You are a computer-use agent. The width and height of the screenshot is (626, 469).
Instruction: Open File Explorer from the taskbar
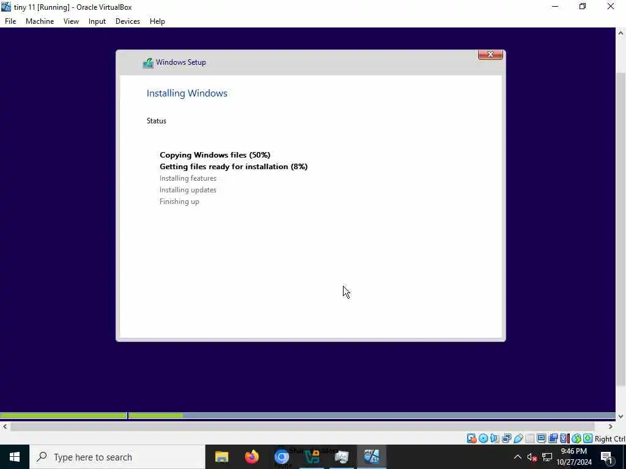221,457
